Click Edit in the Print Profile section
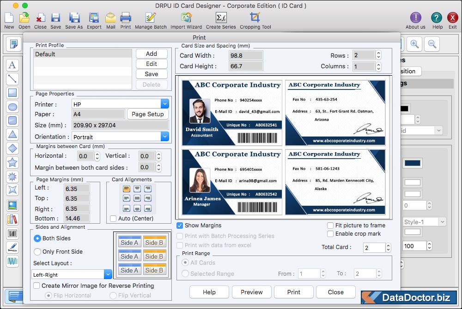The image size is (462, 309). tap(152, 64)
